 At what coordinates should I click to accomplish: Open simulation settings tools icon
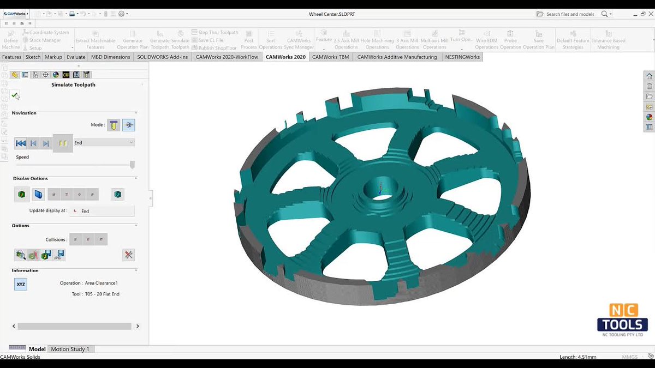click(129, 255)
